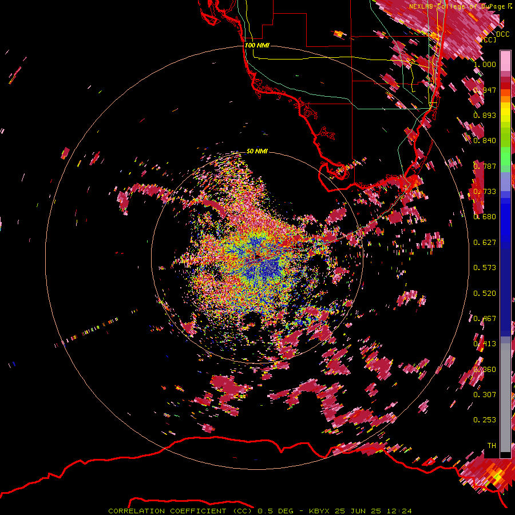Click the 0.573 scale value
The width and height of the screenshot is (515, 515).
pyautogui.click(x=485, y=268)
